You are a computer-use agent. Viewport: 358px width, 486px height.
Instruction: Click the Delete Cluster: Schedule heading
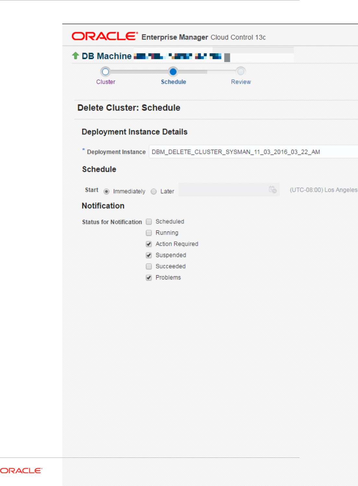tap(129, 108)
